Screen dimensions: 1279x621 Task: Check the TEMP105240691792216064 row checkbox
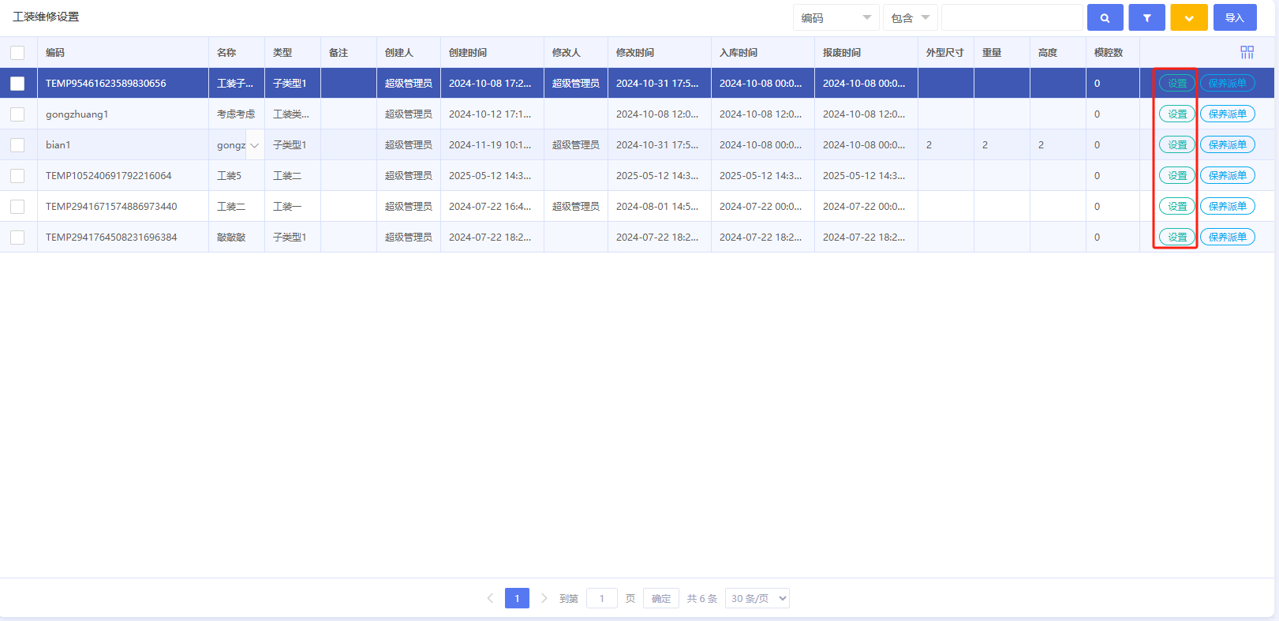[17, 176]
